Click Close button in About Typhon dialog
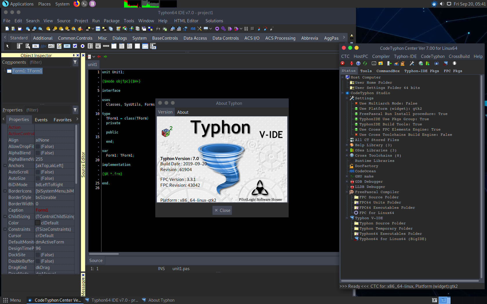Viewport: 487px width, 304px height. click(x=222, y=210)
